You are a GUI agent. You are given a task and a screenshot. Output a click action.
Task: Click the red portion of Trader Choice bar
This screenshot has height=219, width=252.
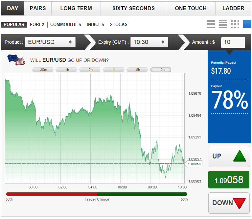(x=52, y=194)
